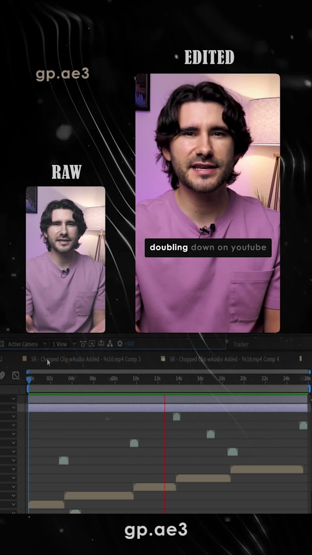Click the work area start handle
Image resolution: width=312 pixels, height=555 pixels.
pos(28,389)
